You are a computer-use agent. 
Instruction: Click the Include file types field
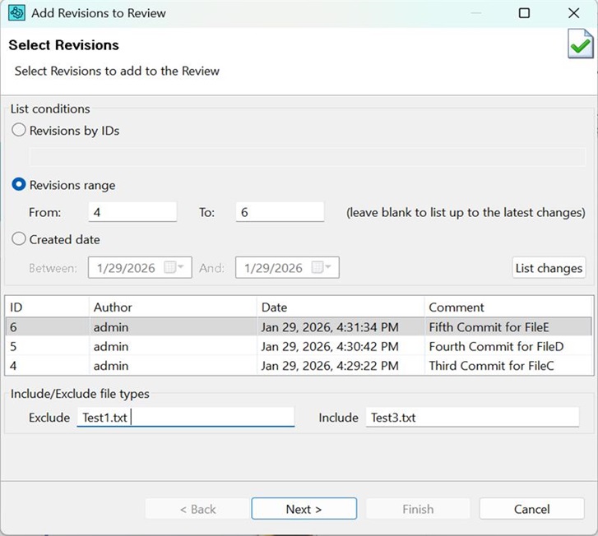click(x=472, y=417)
